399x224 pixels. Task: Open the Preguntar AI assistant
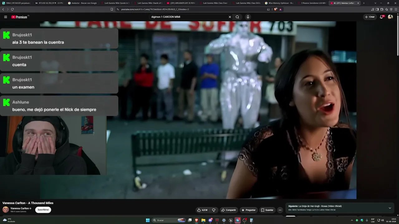(248, 210)
